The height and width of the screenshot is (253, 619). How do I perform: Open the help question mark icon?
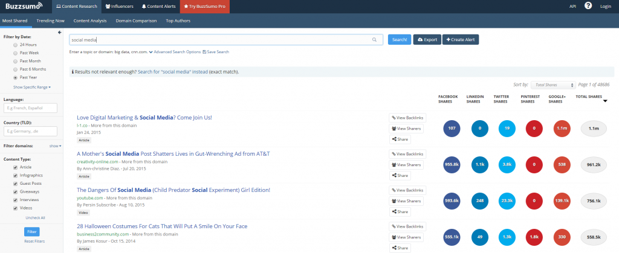pos(588,6)
